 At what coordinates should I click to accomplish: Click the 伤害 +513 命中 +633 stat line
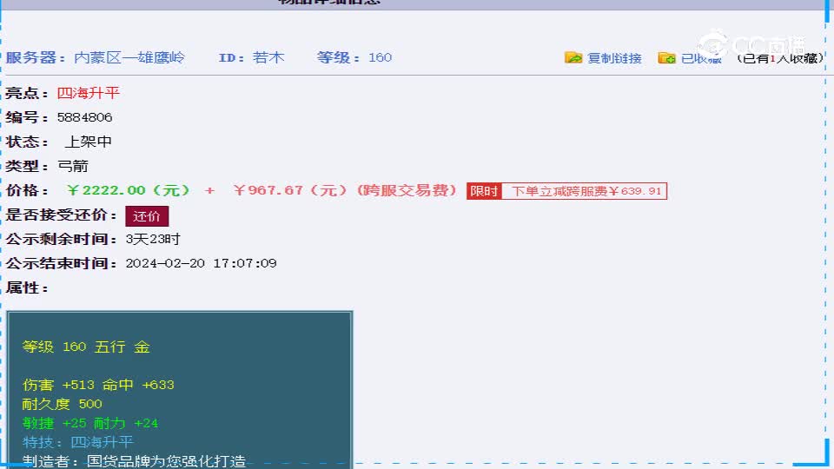pyautogui.click(x=98, y=385)
